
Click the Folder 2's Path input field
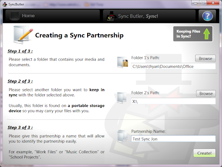click(173, 101)
